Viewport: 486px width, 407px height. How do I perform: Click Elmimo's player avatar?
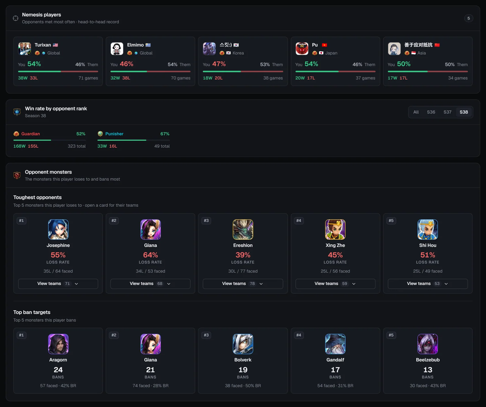click(x=117, y=49)
